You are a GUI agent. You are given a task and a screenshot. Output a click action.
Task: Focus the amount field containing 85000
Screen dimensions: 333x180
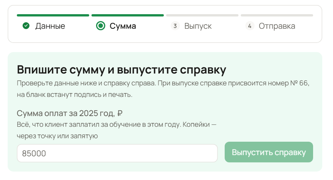[117, 153]
